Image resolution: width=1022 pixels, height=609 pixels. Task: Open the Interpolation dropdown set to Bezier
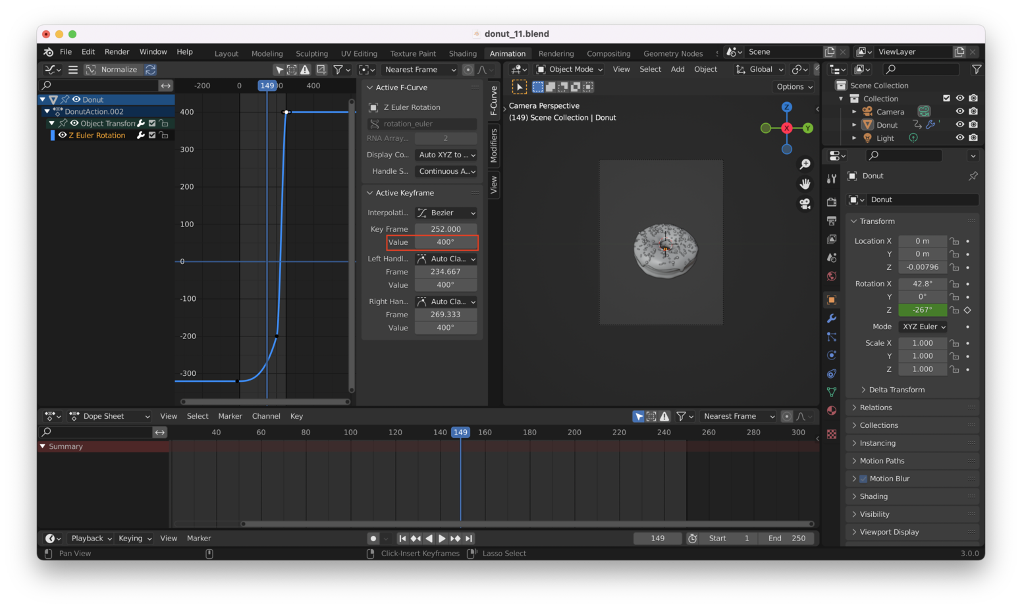[446, 213]
